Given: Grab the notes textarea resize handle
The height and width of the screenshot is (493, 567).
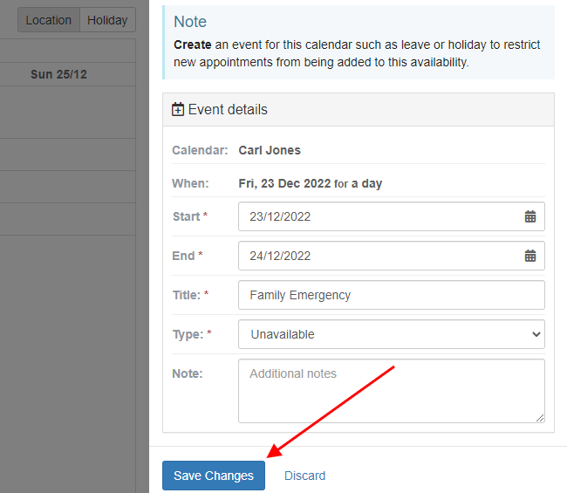Looking at the screenshot, I should [x=539, y=418].
